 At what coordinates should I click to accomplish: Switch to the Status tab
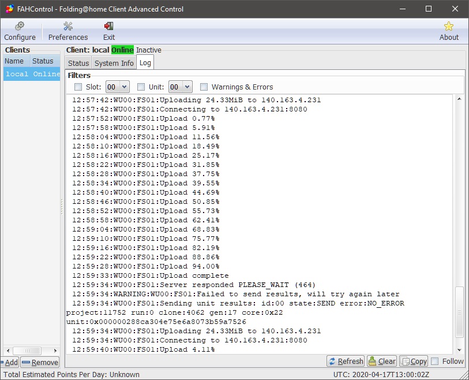click(x=78, y=63)
